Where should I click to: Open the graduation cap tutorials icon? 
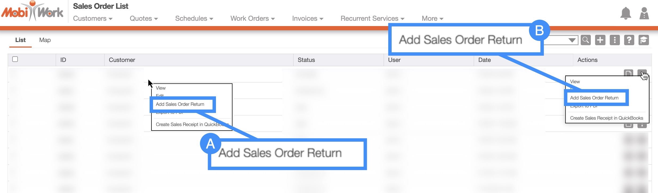[x=644, y=40]
